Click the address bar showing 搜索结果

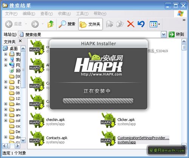pyautogui.click(x=90, y=35)
